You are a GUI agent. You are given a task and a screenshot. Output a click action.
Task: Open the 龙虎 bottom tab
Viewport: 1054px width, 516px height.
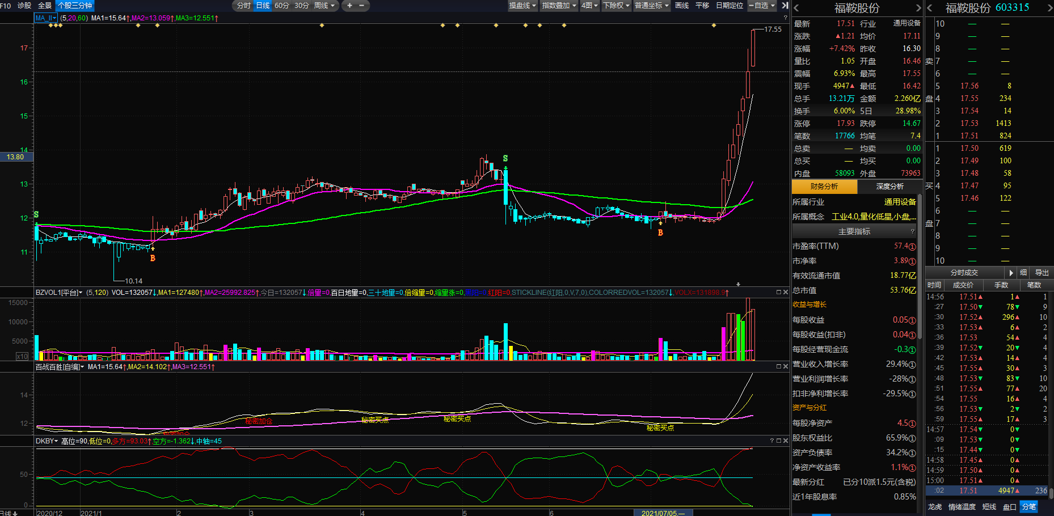[x=935, y=507]
